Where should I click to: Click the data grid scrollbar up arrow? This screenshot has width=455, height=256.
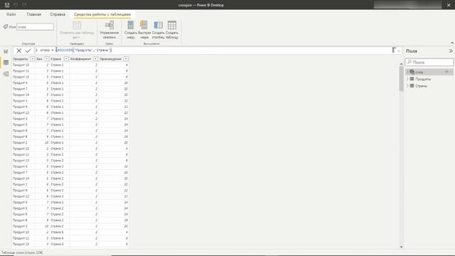[401, 64]
